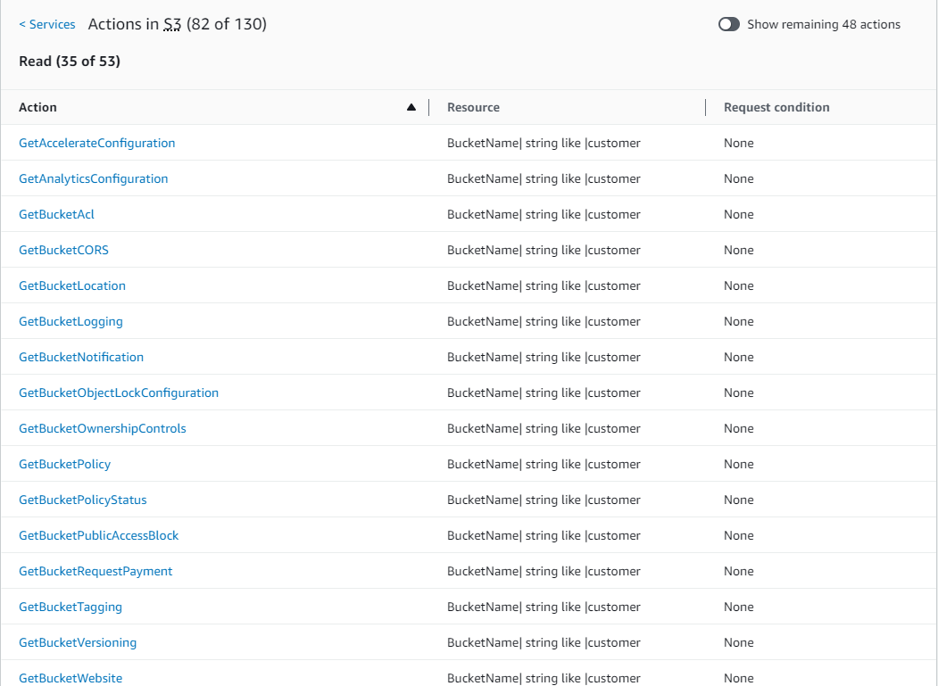Select GetBucketObjectLockConfiguration
This screenshot has width=938, height=686.
[119, 393]
